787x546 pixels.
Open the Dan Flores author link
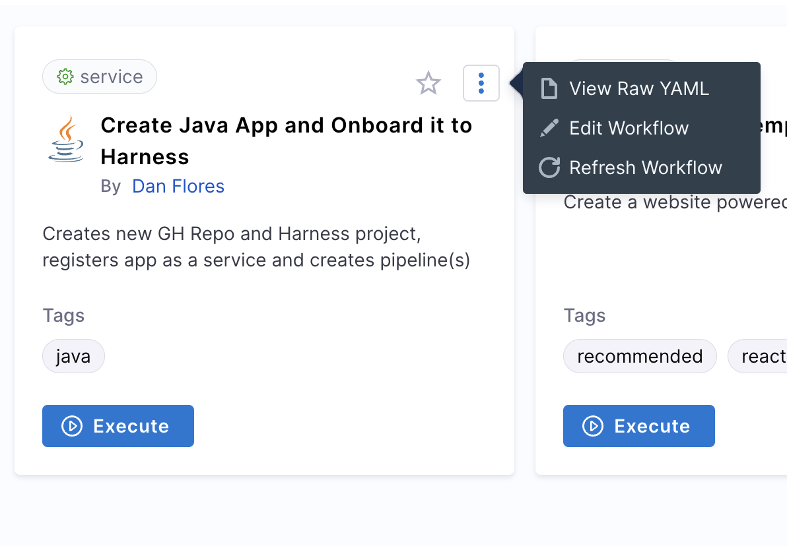click(x=178, y=187)
